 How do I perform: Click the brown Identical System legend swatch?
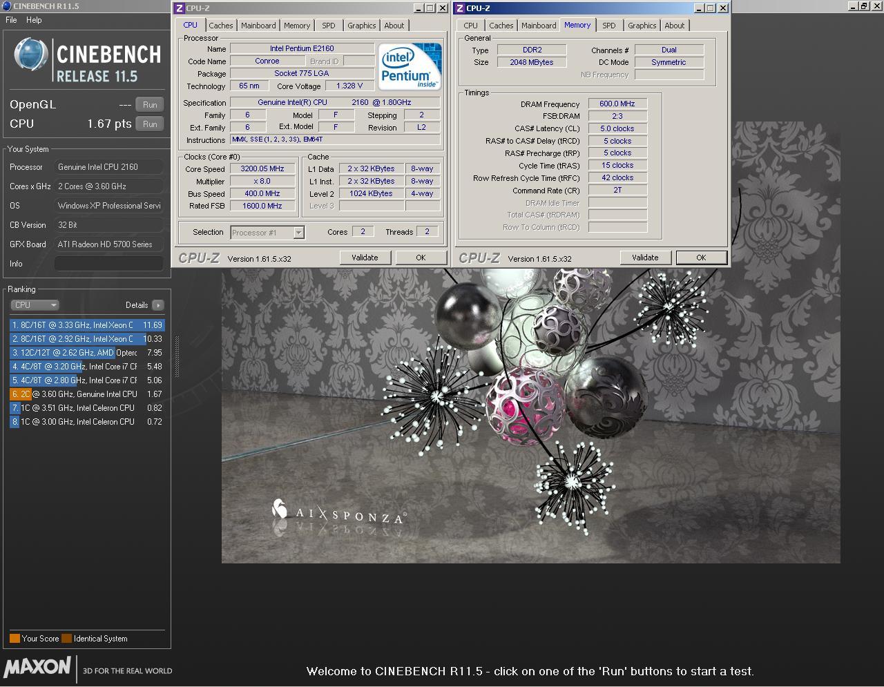pyautogui.click(x=66, y=639)
